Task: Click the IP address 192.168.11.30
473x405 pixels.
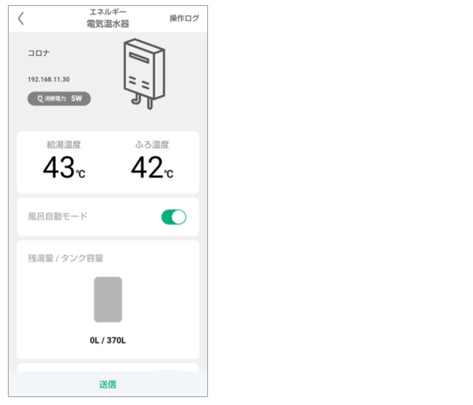Action: pos(48,80)
